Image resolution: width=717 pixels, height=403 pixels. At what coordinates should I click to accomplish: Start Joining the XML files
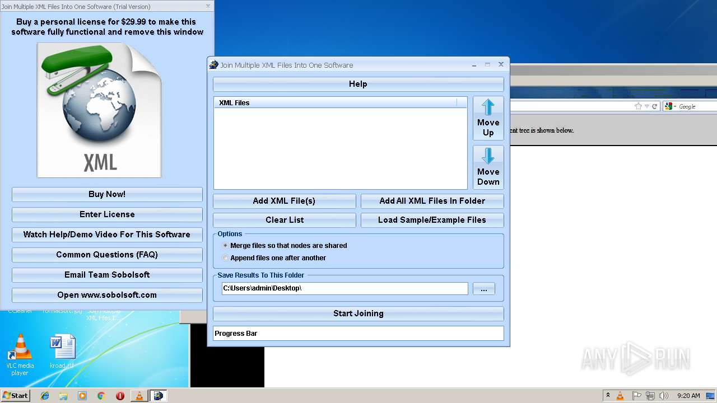coord(358,313)
